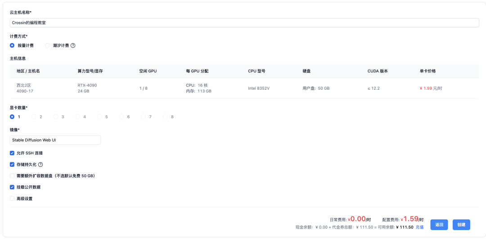Toggle the 存储持久化 checkbox

[12, 164]
